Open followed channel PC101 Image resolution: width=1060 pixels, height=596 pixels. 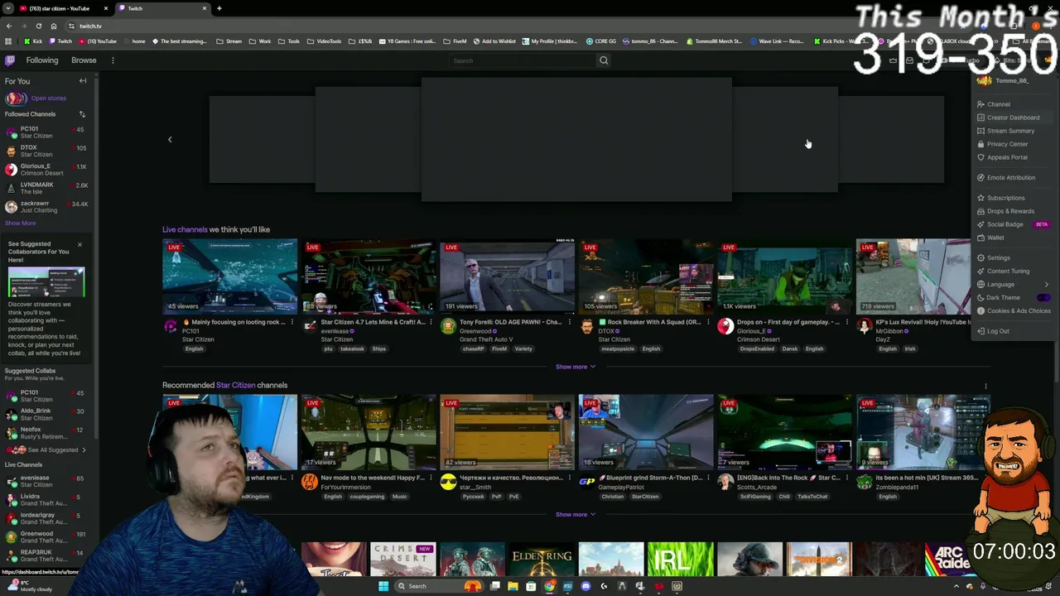click(47, 132)
